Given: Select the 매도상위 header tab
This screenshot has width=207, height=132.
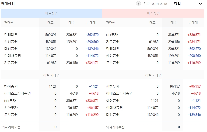Looking at the screenshot, I should pos(51,13).
